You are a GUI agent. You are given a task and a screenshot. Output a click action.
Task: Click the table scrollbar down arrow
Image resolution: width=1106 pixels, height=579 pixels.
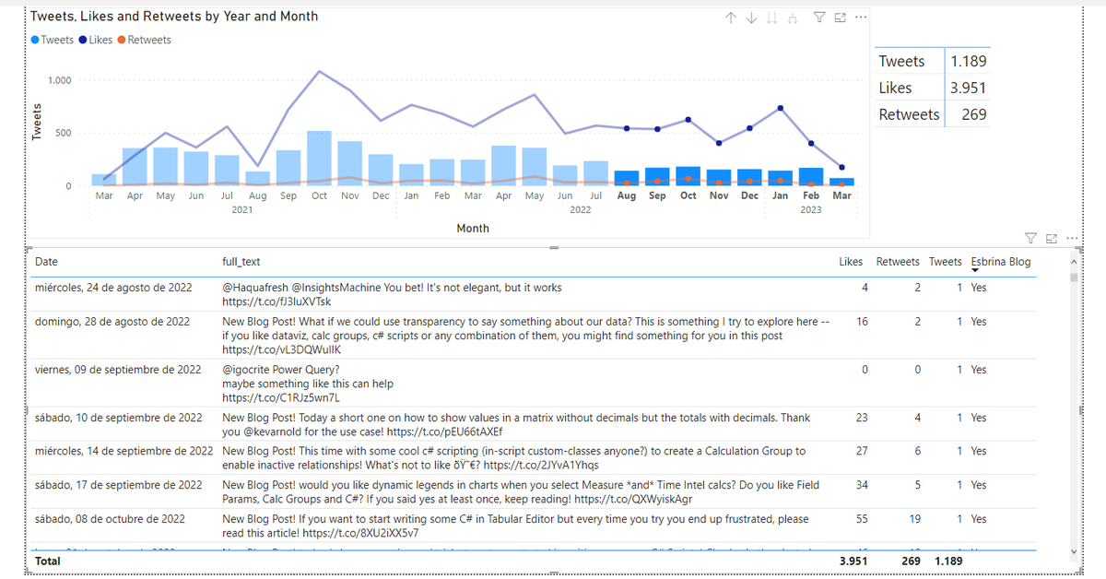(1073, 551)
